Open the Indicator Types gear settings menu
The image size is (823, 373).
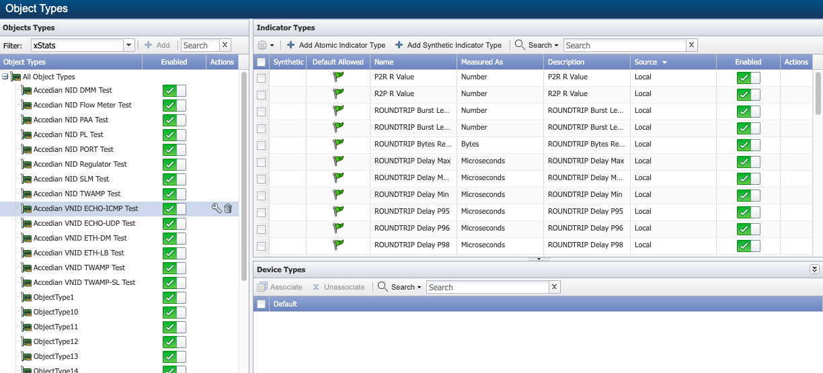tap(266, 45)
